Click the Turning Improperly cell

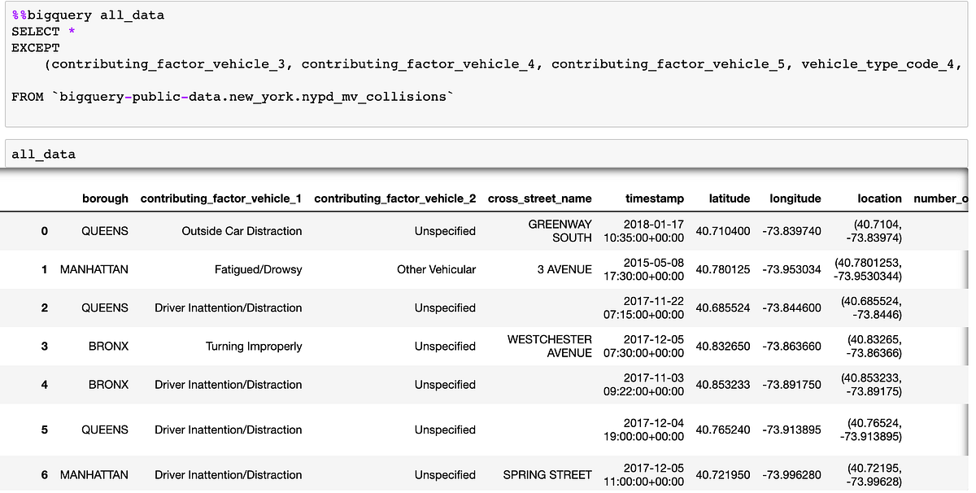click(252, 346)
